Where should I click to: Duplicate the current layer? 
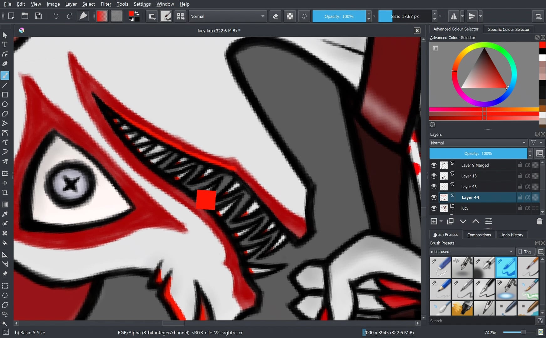450,221
